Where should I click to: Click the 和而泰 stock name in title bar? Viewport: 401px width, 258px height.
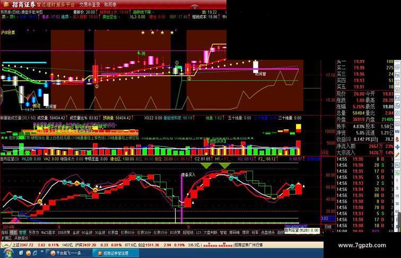[110, 5]
